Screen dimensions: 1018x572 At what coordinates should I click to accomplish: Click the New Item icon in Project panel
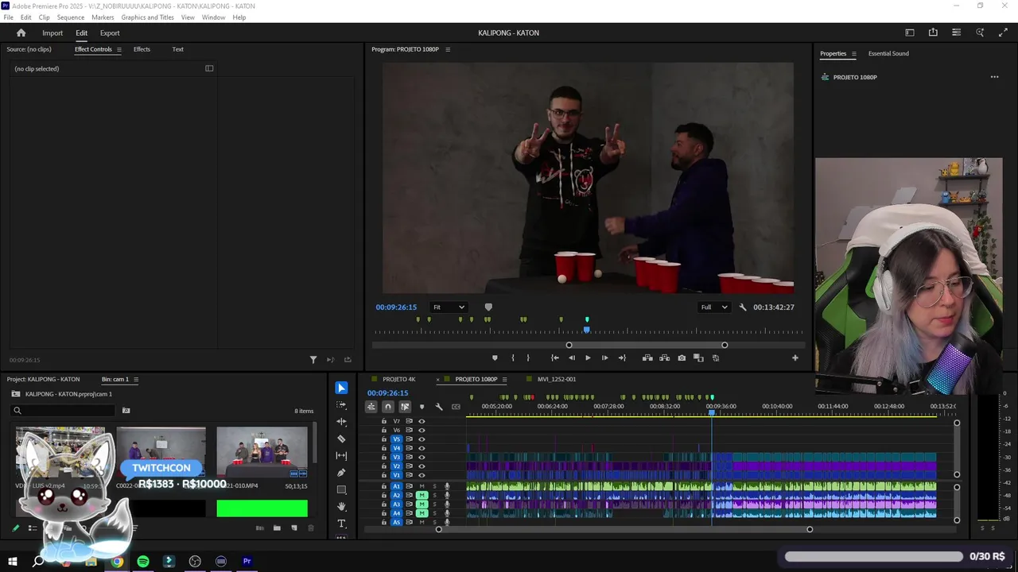pos(293,528)
